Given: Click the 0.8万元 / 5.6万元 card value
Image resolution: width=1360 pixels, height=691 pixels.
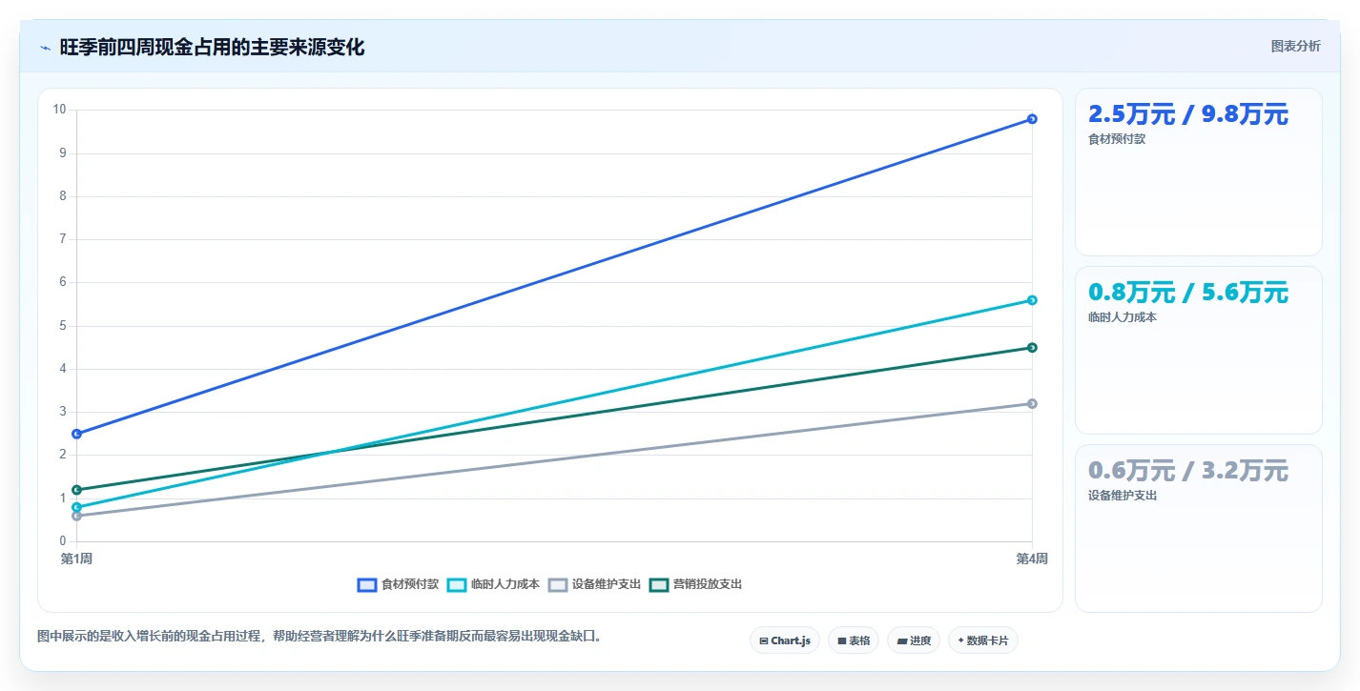Looking at the screenshot, I should 1188,293.
